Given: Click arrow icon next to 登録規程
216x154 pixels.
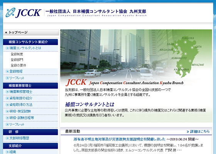Looking at the screenshot, I should pos(7,71).
